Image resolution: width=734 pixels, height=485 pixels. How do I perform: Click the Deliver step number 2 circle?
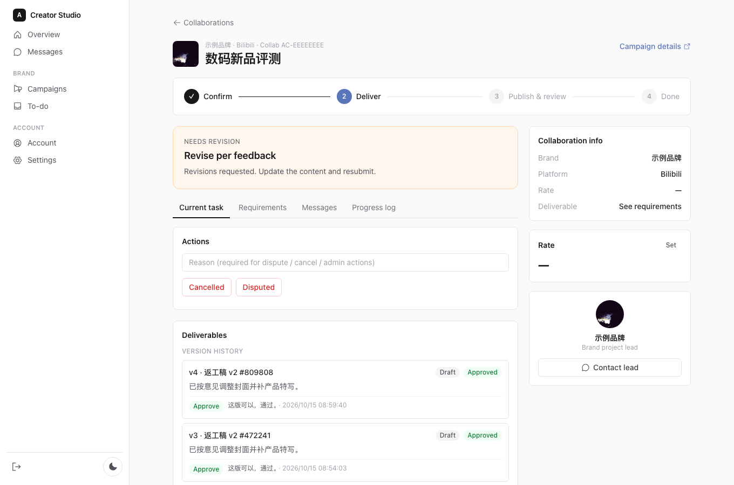[344, 96]
